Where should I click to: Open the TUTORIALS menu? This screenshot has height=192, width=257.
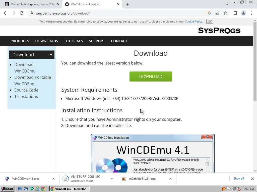point(73,41)
